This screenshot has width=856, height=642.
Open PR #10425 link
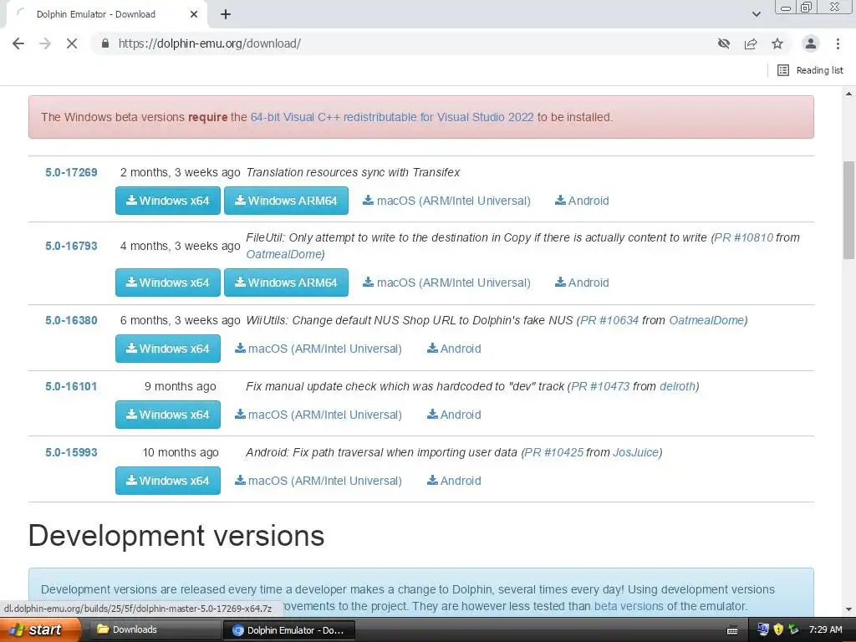tap(553, 452)
